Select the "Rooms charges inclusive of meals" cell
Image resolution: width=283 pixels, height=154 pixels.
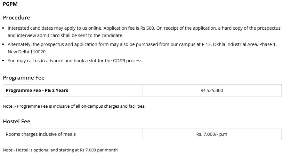(x=41, y=134)
